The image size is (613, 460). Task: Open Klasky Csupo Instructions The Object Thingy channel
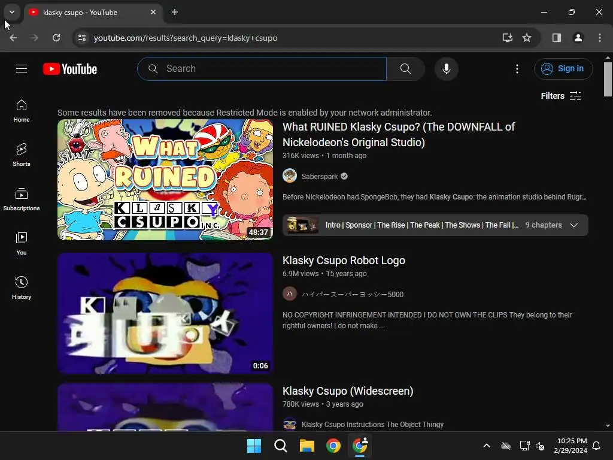click(x=372, y=425)
